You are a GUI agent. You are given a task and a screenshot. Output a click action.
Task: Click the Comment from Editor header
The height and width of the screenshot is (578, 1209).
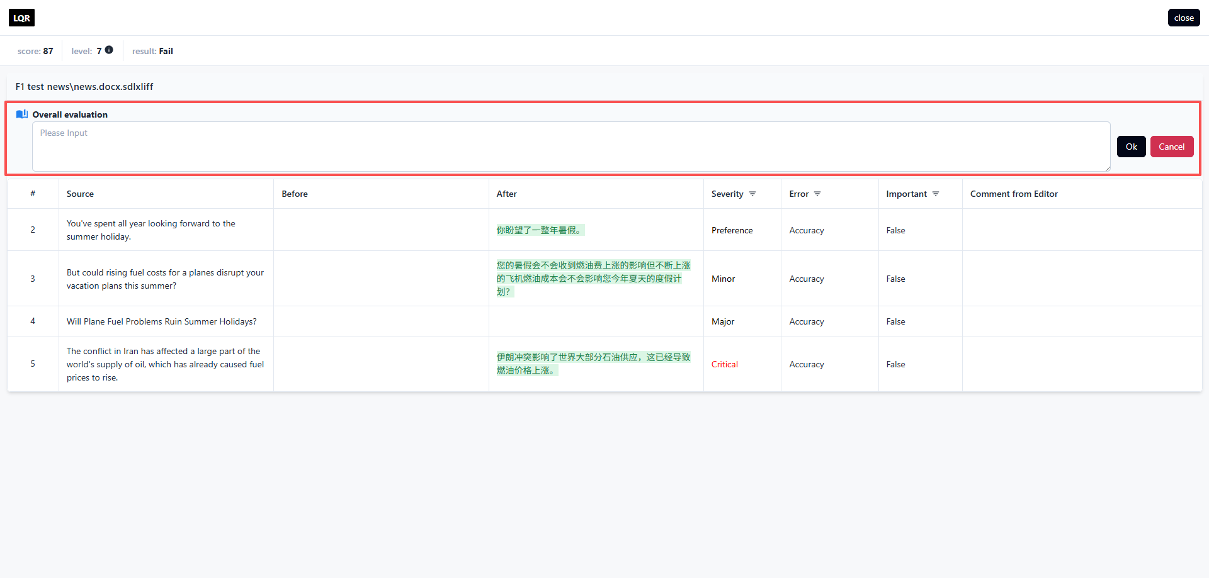[1014, 194]
